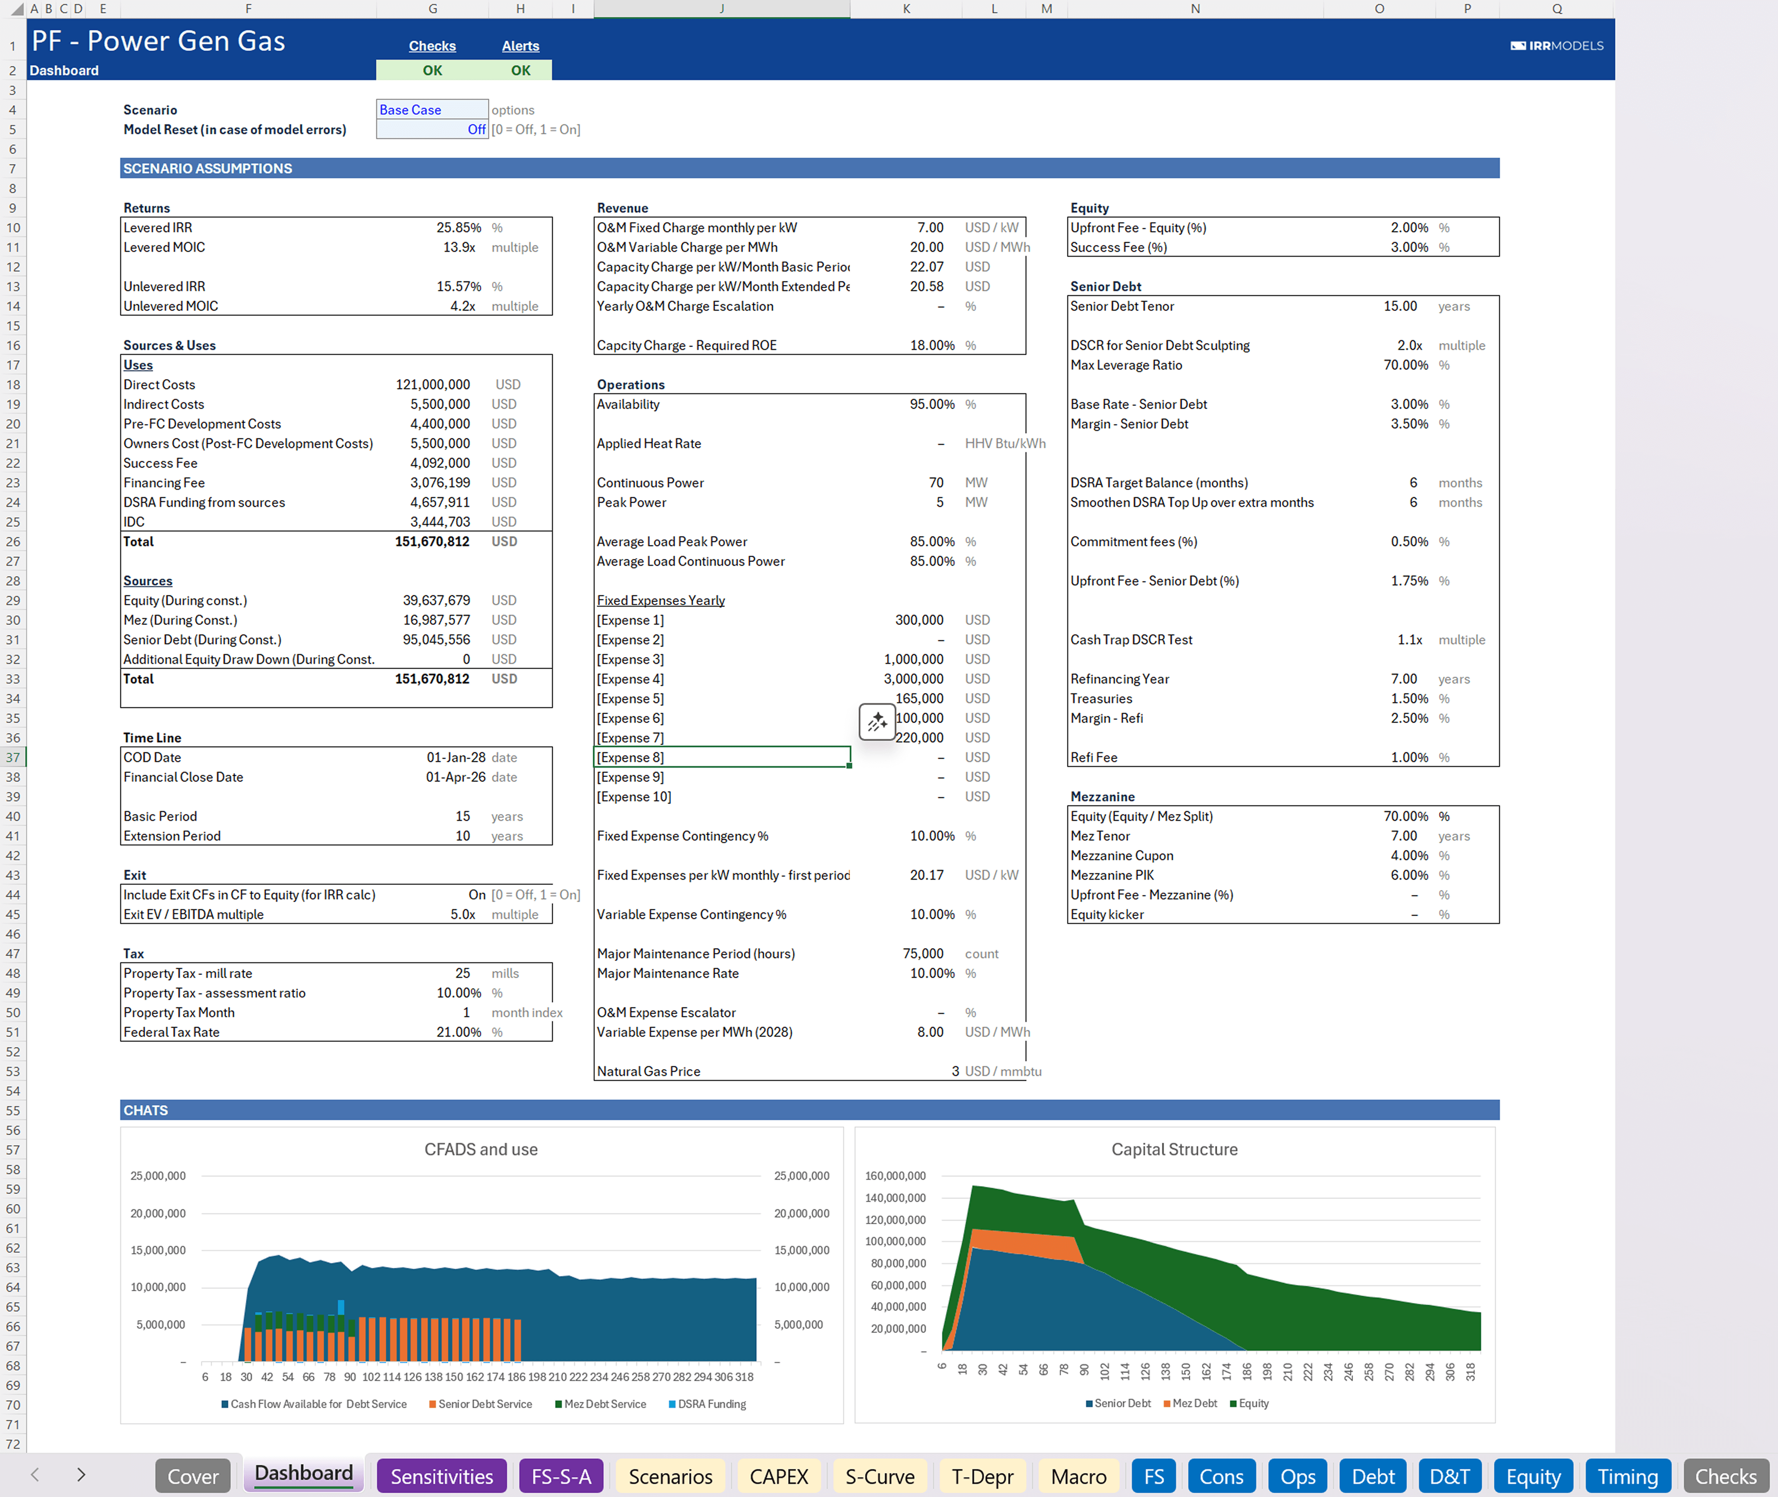
Task: Click Equity legend marker in Capital Structure
Action: pos(1233,1403)
